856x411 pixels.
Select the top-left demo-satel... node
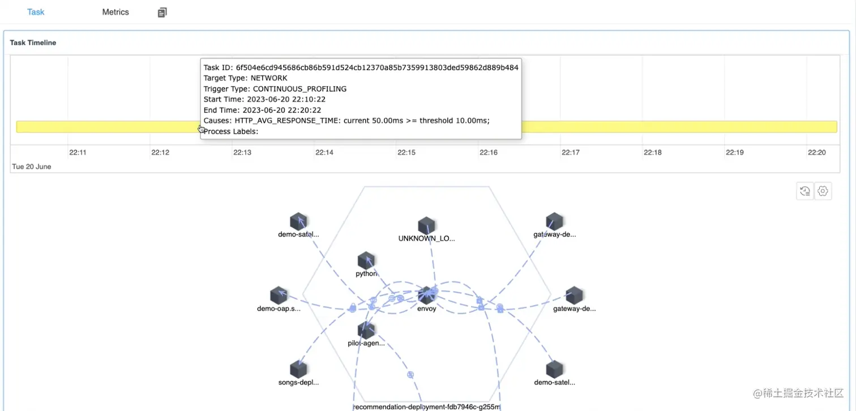pyautogui.click(x=298, y=221)
